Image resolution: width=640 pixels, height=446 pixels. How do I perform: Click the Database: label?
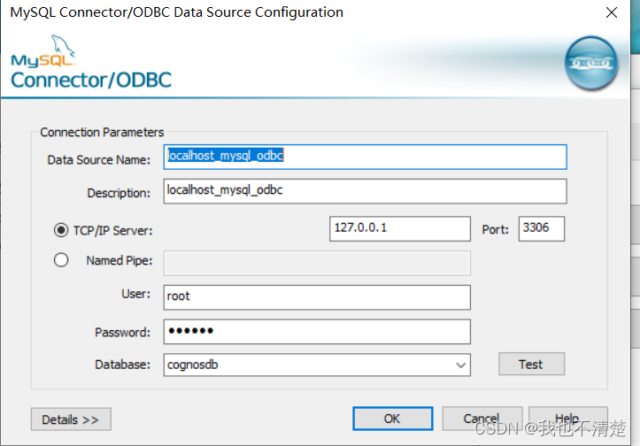point(122,365)
